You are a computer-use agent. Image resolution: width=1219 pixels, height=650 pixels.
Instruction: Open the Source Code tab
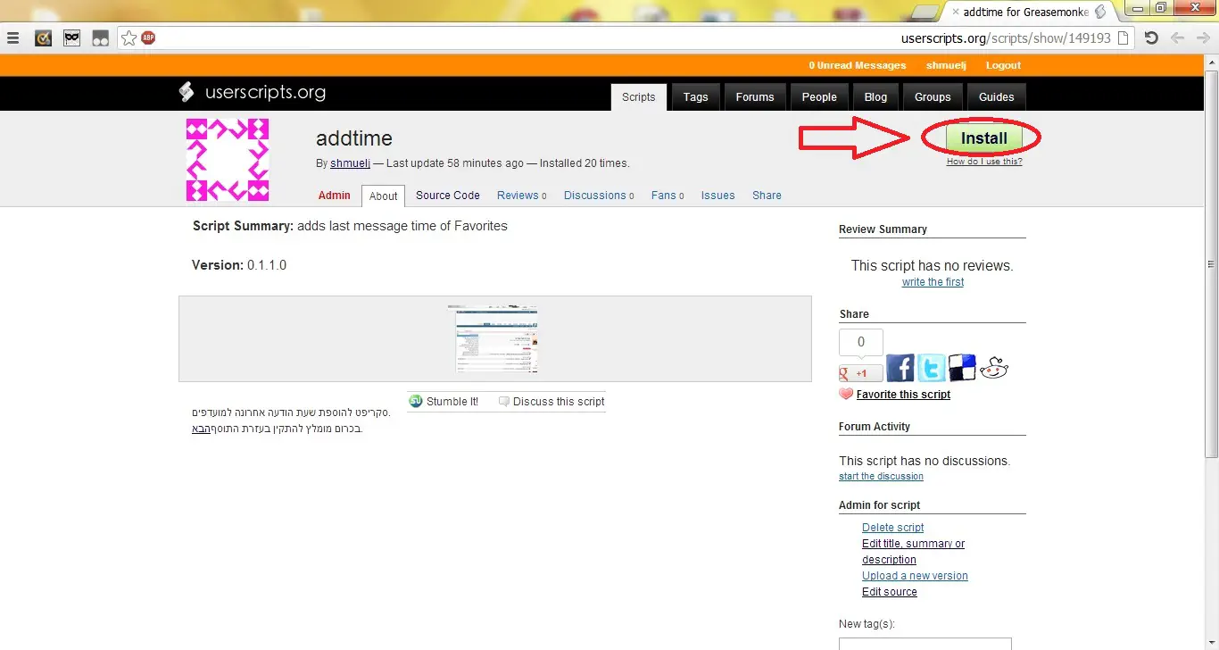447,196
